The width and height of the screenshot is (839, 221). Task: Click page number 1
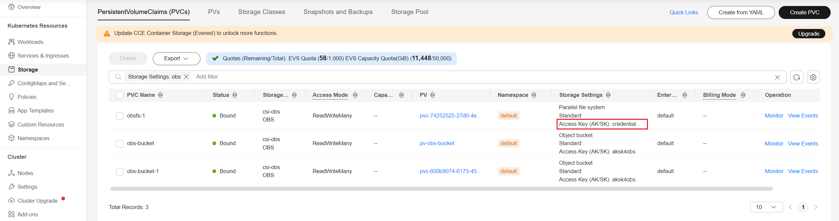coord(803,207)
